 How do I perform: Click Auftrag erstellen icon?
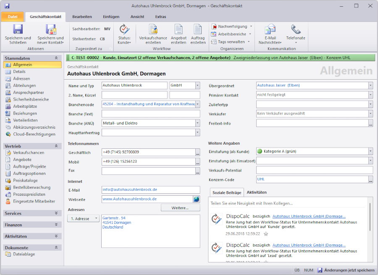pos(198,29)
